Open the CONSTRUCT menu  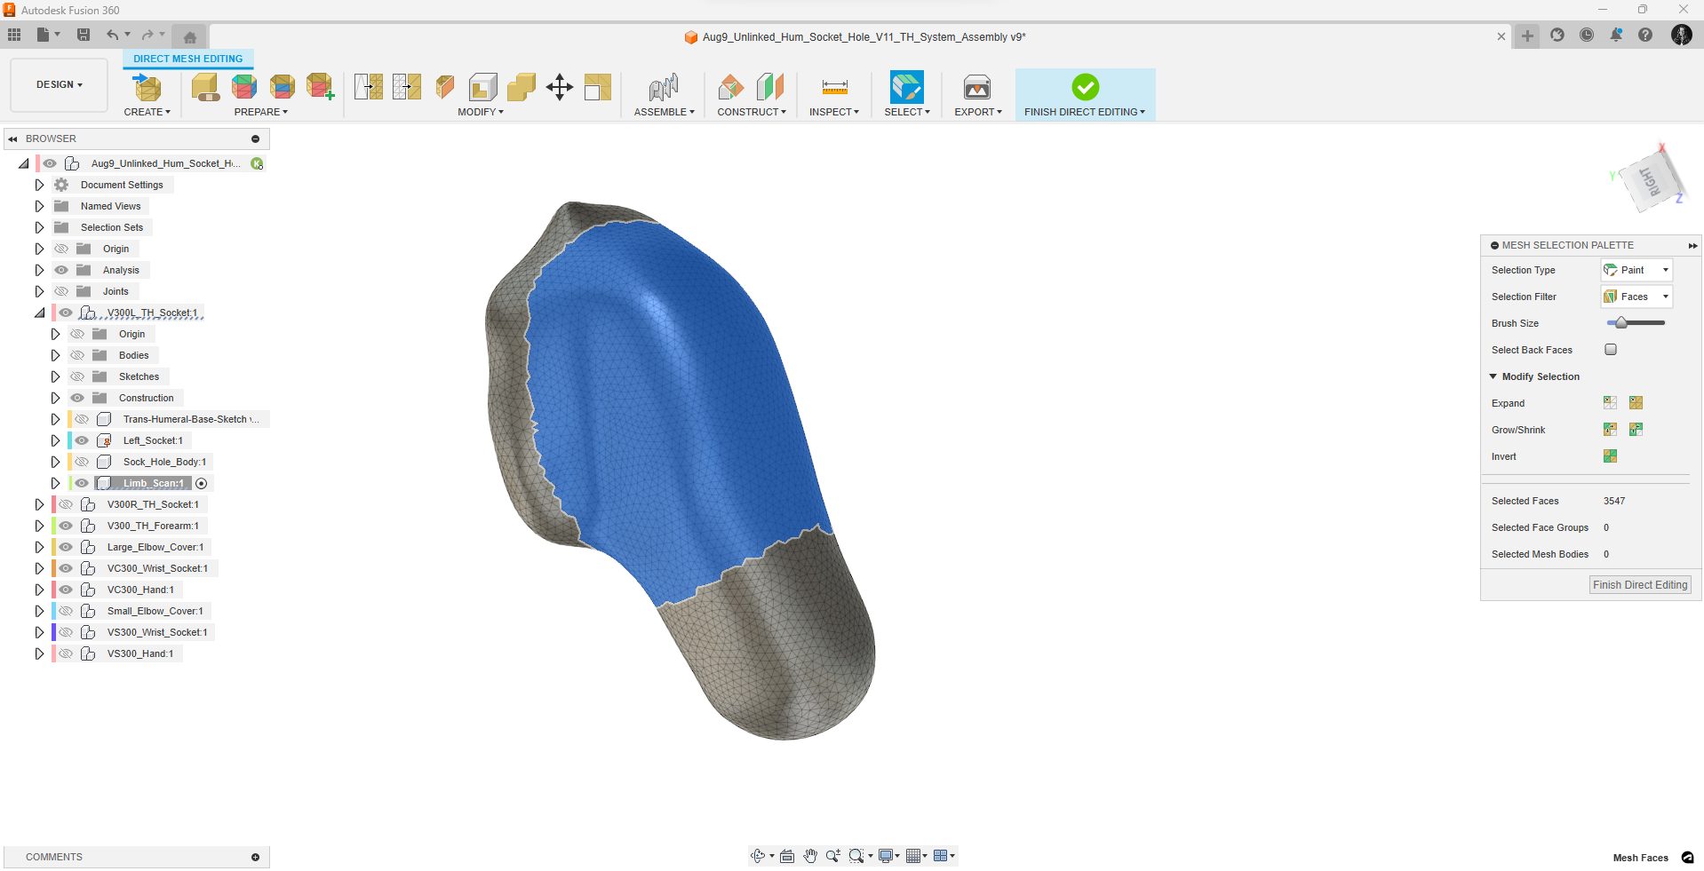[x=751, y=112]
